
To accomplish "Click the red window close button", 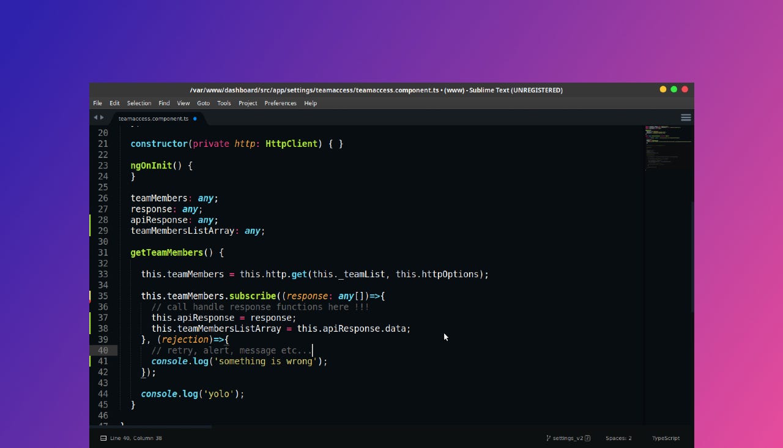I will pyautogui.click(x=685, y=89).
